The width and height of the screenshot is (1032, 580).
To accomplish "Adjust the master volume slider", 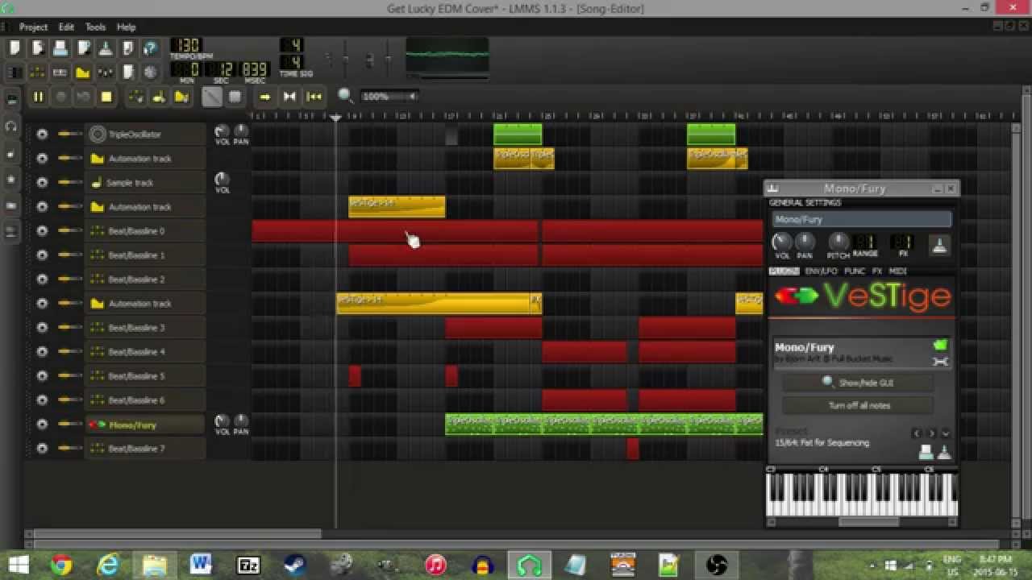I will (x=346, y=60).
